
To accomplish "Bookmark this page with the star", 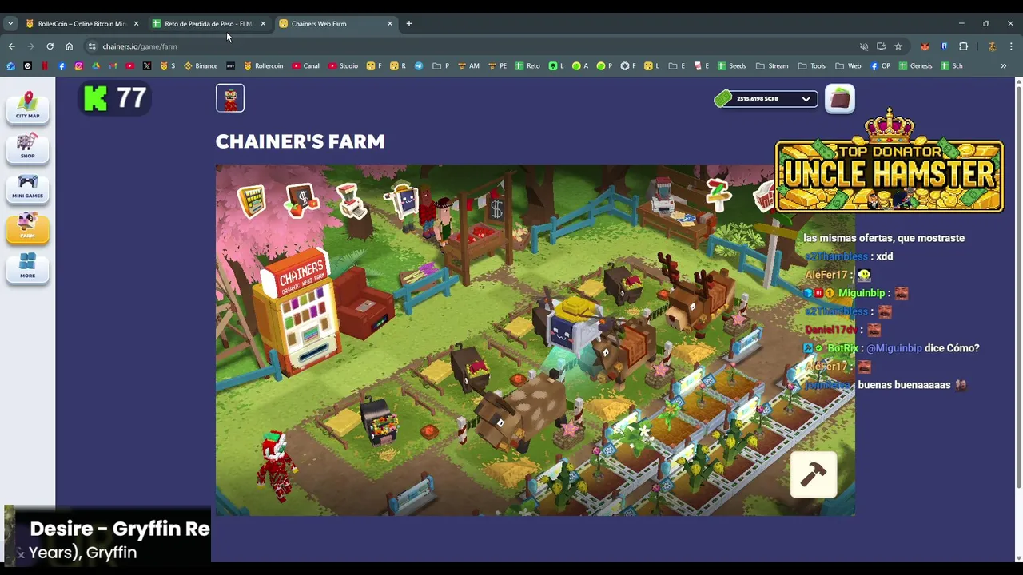I will [898, 46].
